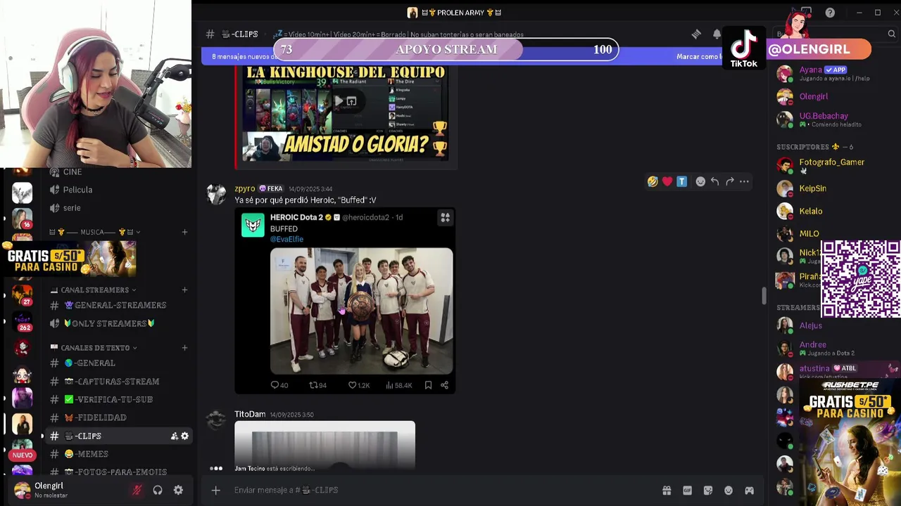
Task: Click HEROIC Dota 2 account name
Action: pos(296,217)
